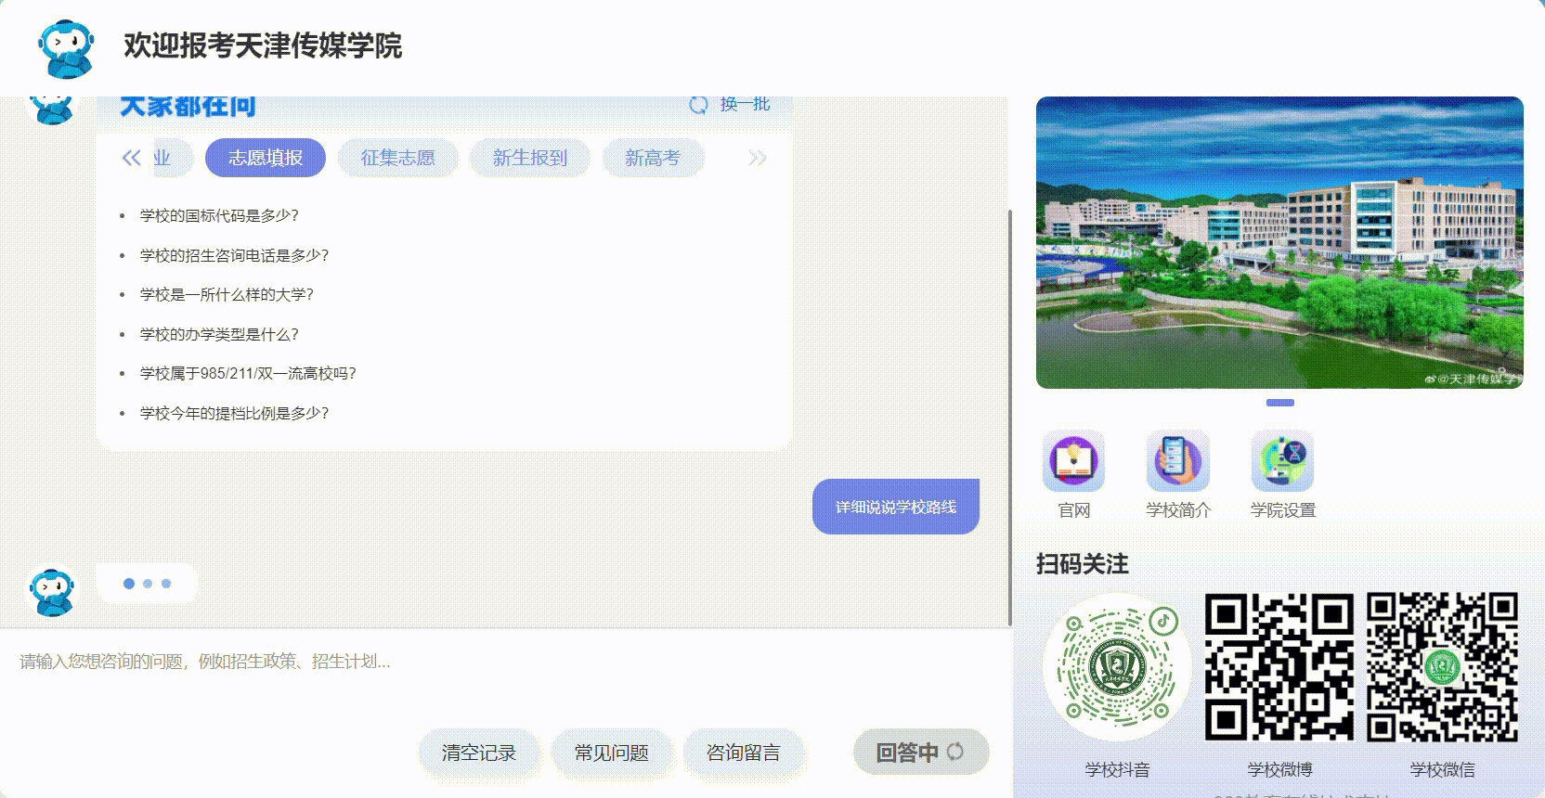Select the 志愿填报 tab
The width and height of the screenshot is (1545, 798).
[x=266, y=158]
